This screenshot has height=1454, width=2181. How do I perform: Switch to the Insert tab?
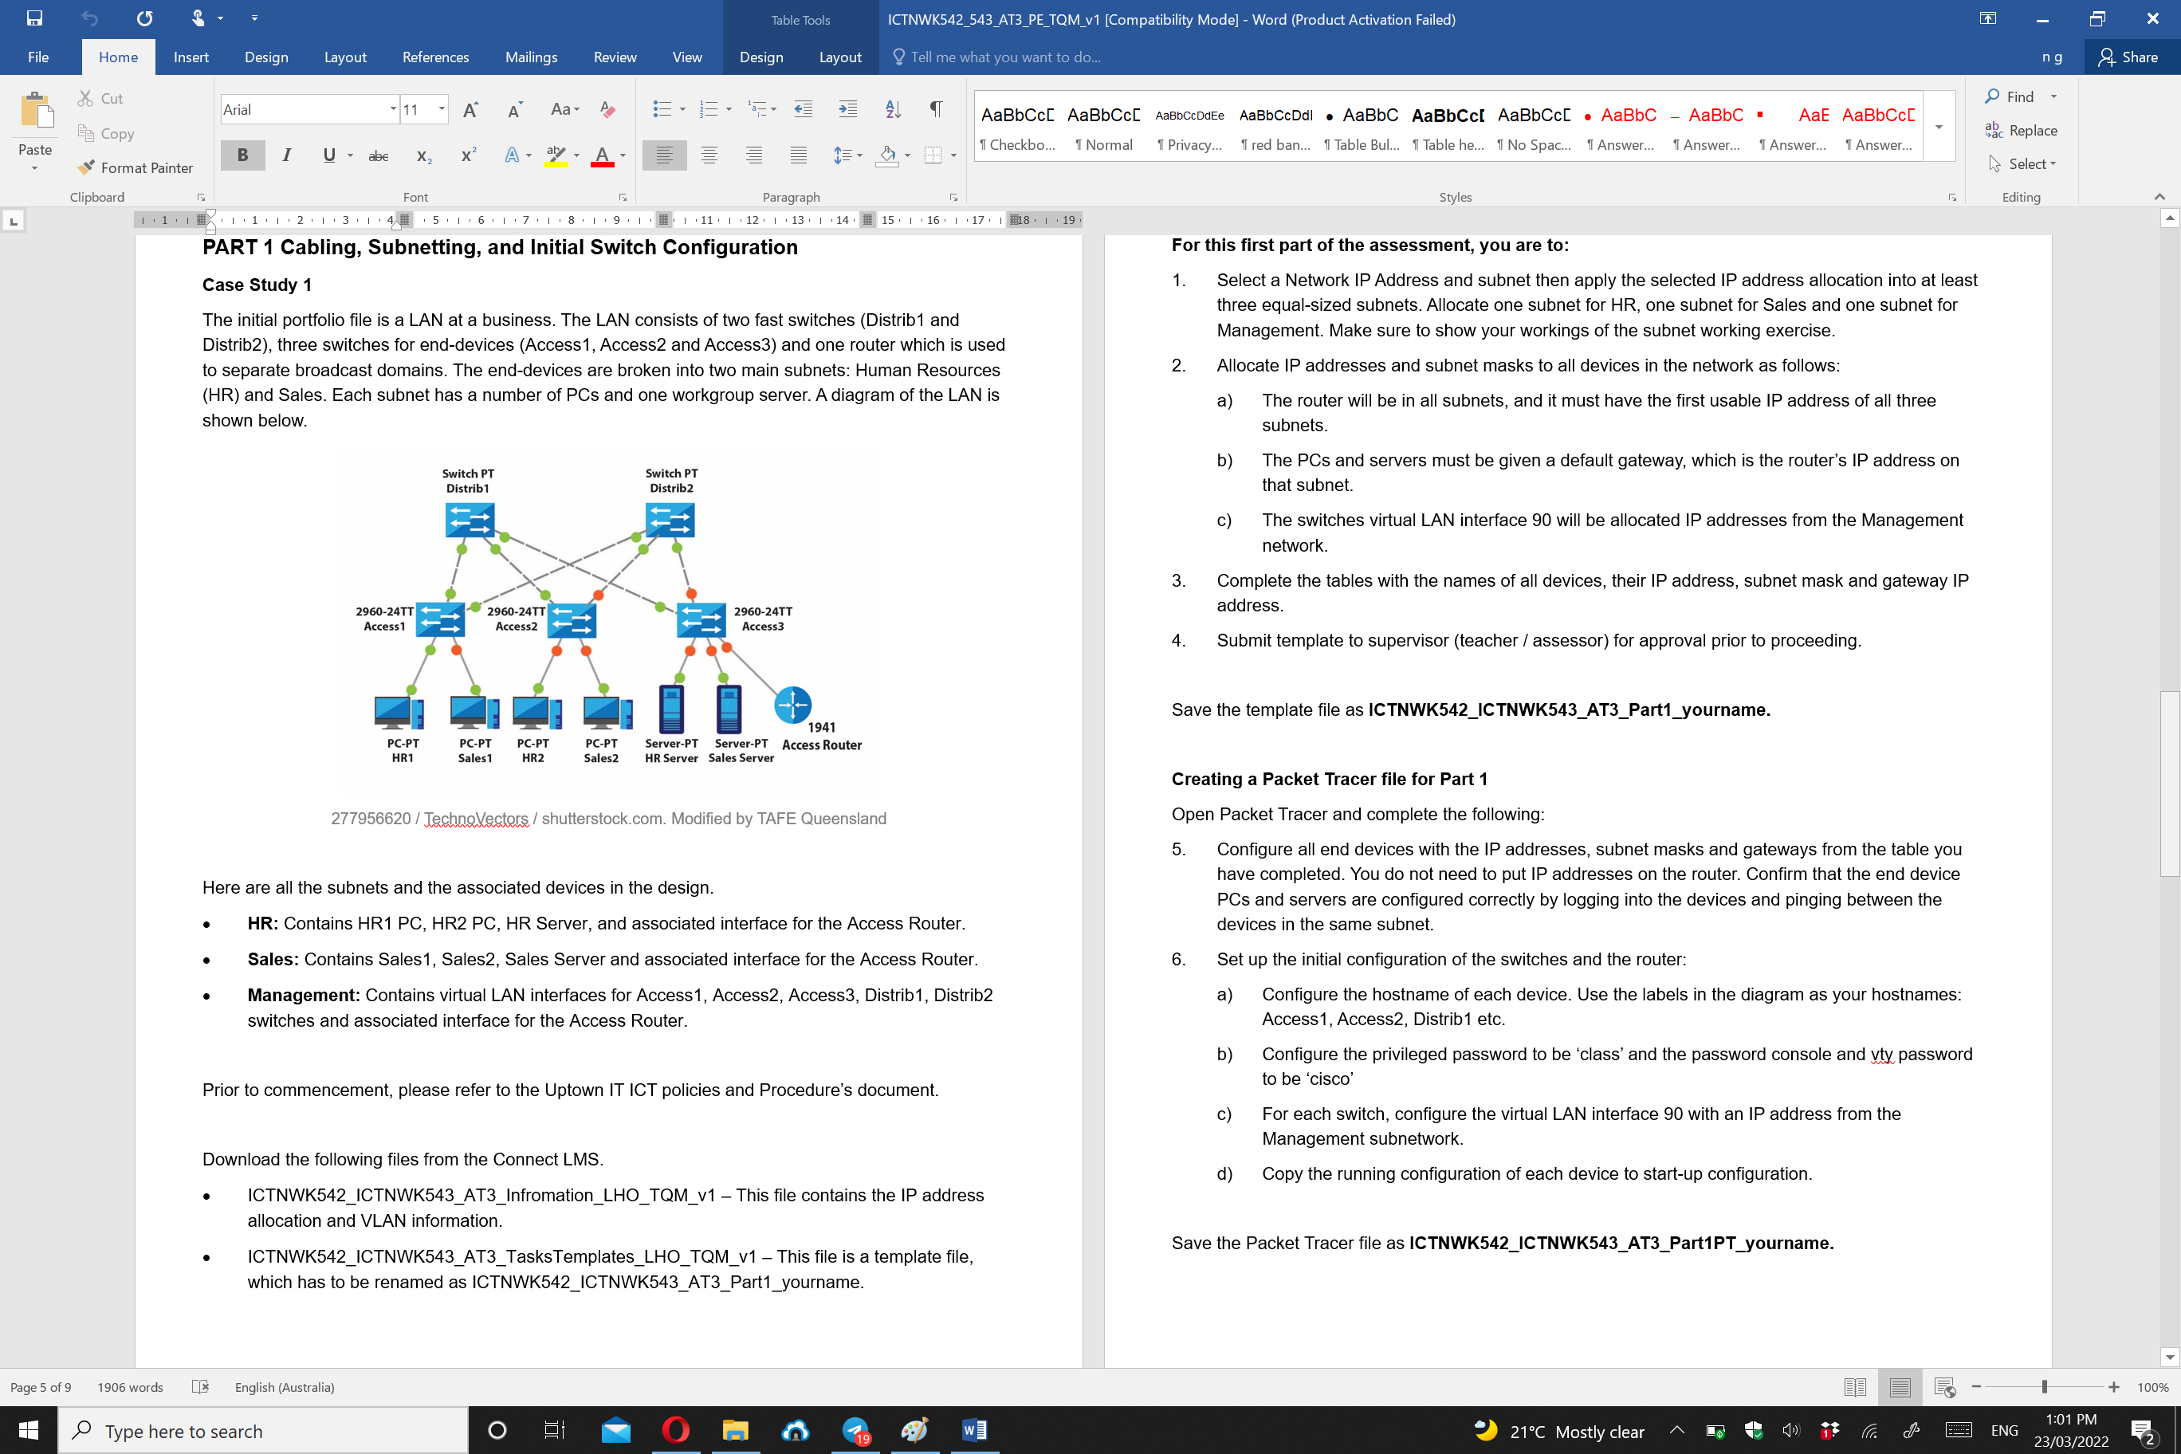(x=191, y=57)
